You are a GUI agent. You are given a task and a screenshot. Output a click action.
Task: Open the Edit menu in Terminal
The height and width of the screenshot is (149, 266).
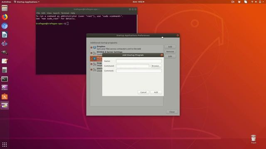[43, 13]
